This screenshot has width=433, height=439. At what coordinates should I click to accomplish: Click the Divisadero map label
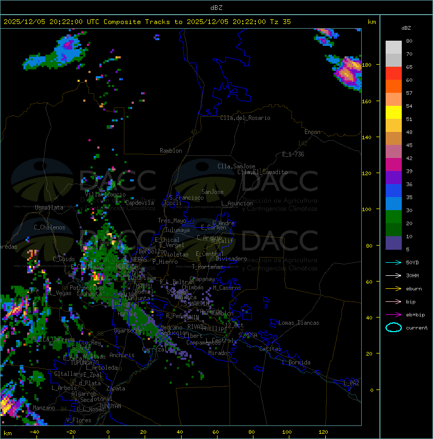pos(231,259)
